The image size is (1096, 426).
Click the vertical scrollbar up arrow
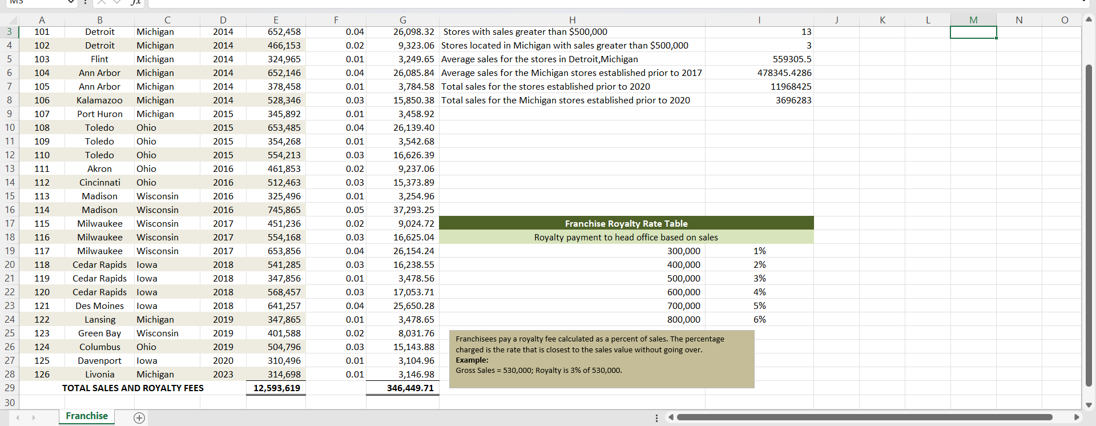pyautogui.click(x=1089, y=19)
